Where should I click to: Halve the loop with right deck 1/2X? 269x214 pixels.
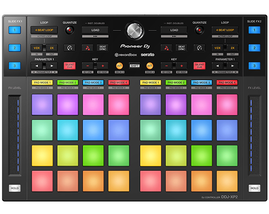(x=217, y=48)
